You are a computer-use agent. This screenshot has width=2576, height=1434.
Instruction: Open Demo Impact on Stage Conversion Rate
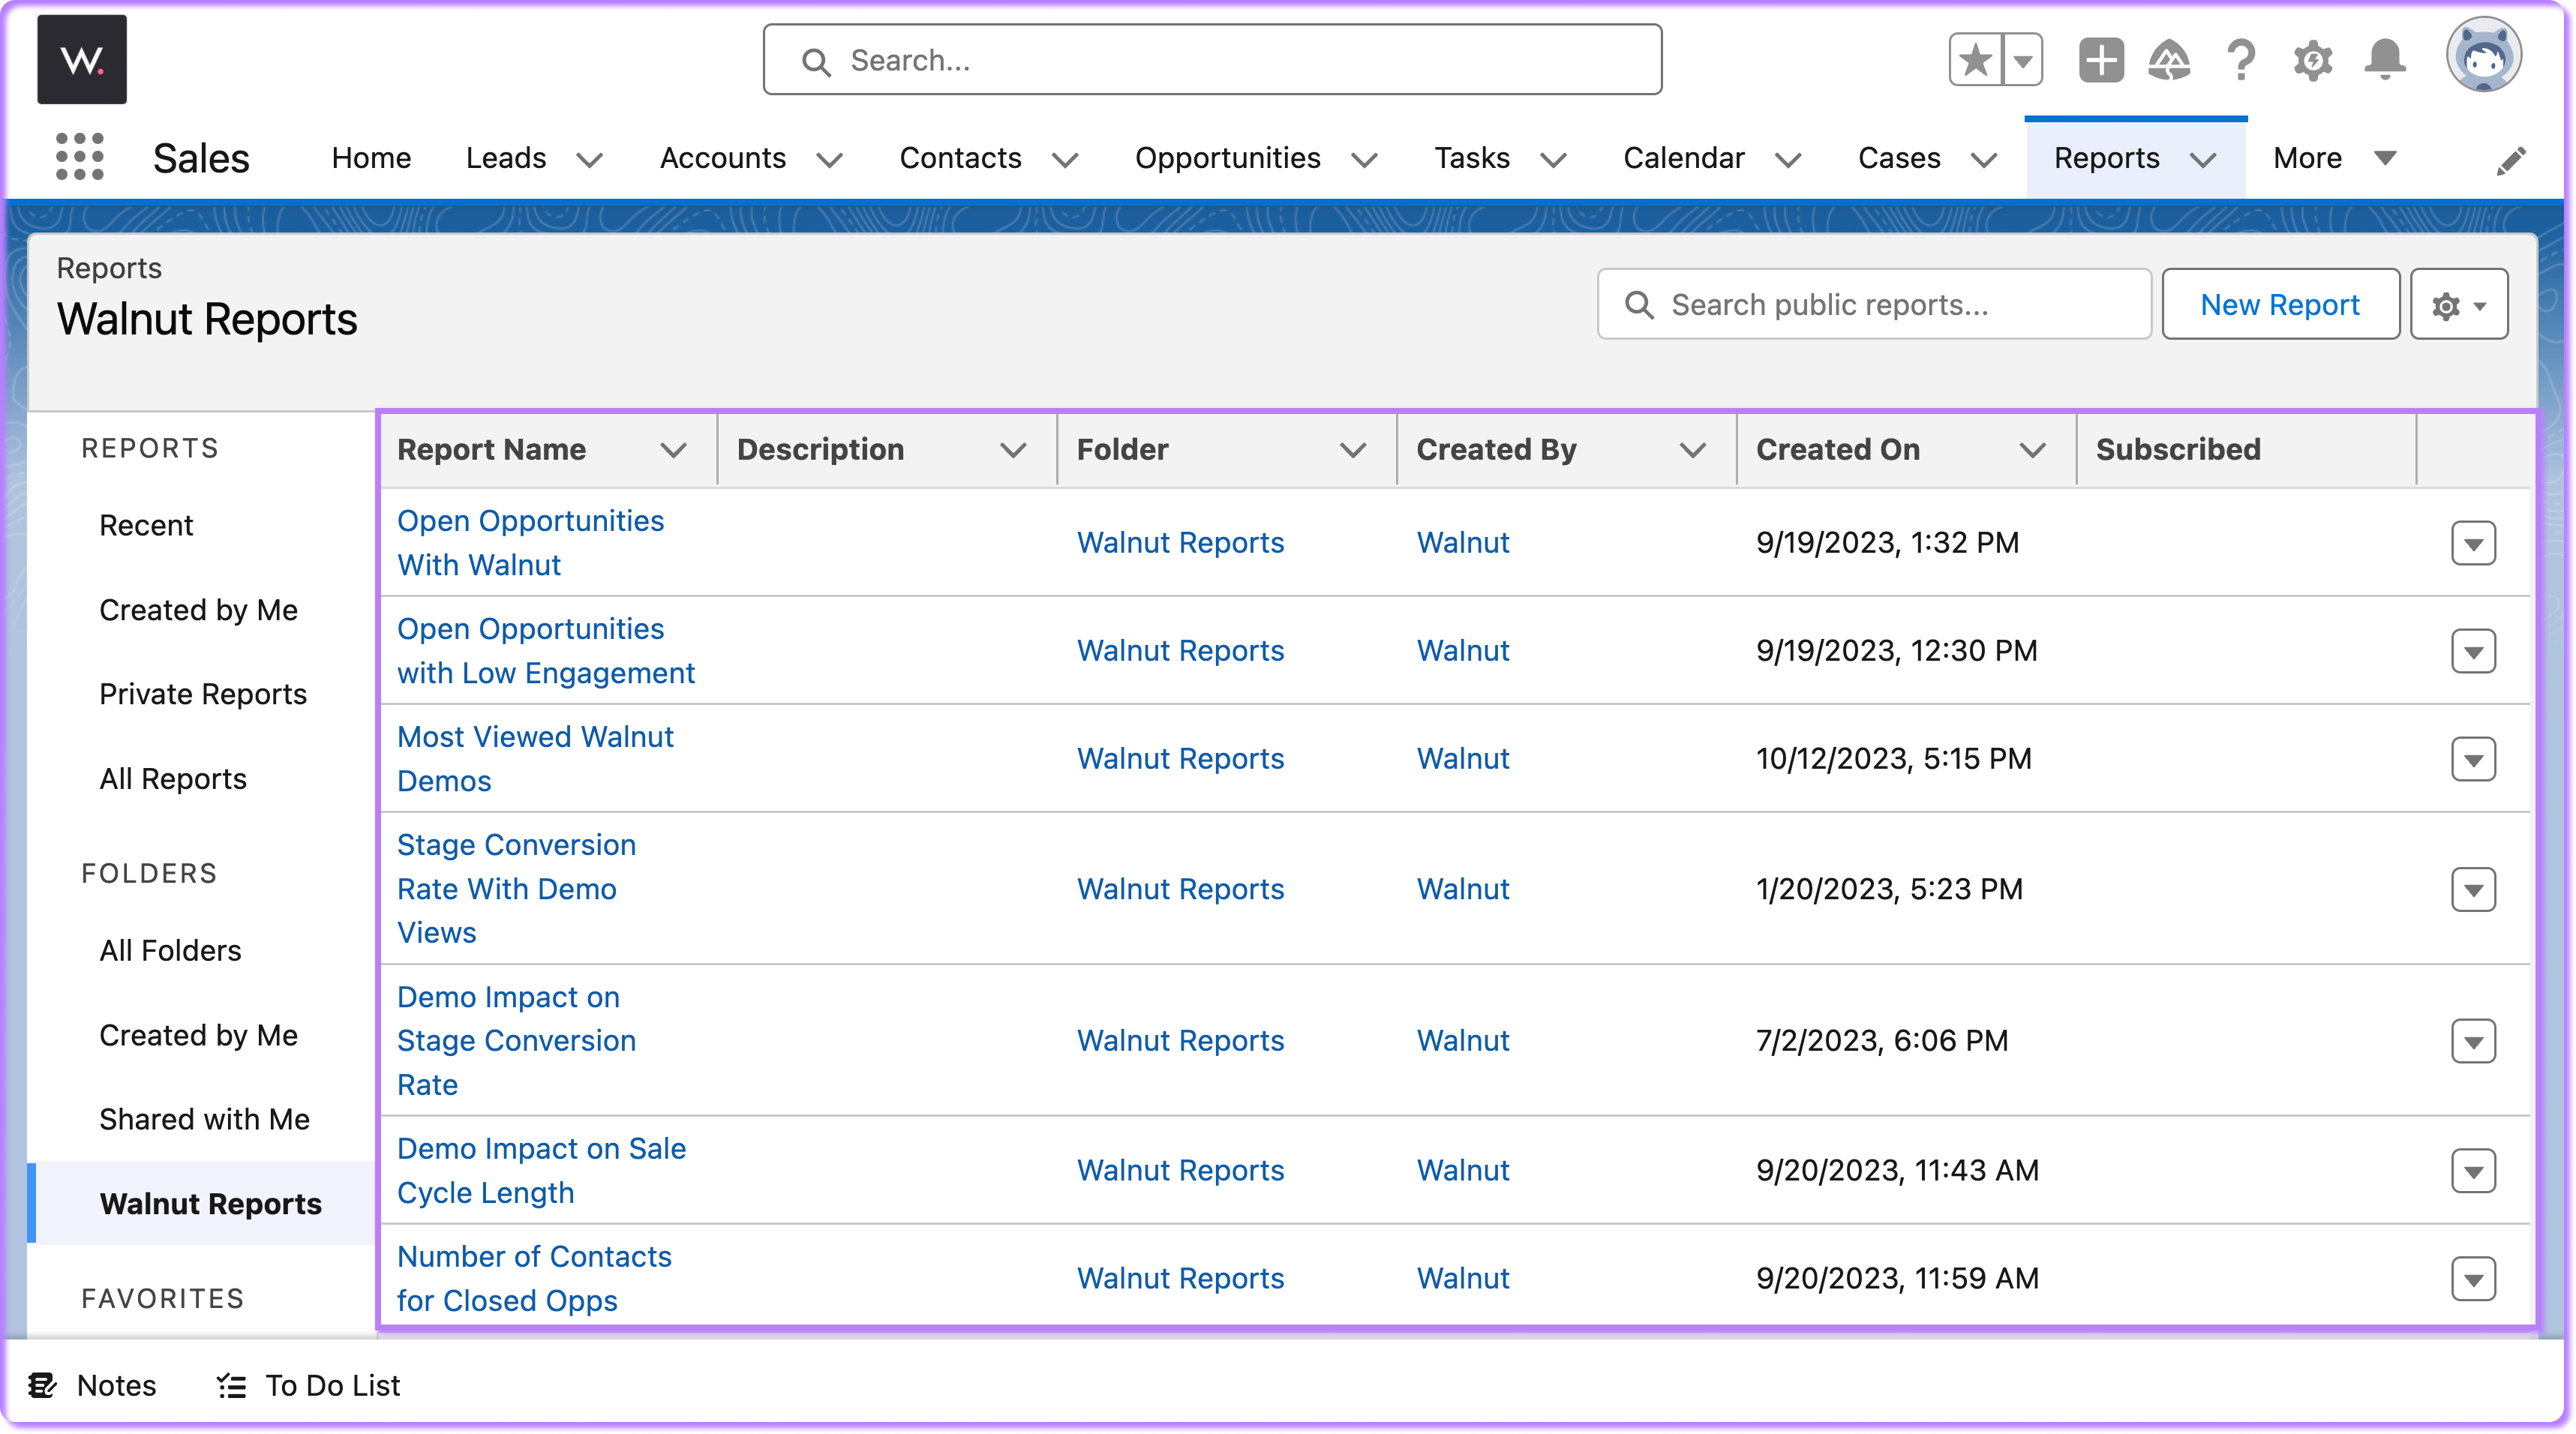click(x=516, y=1040)
